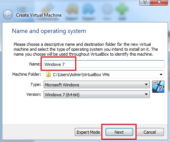Screen dimensions: 170x142
Task: Click the back arrow beside Create Virtual Machine
Action: click(x=8, y=15)
